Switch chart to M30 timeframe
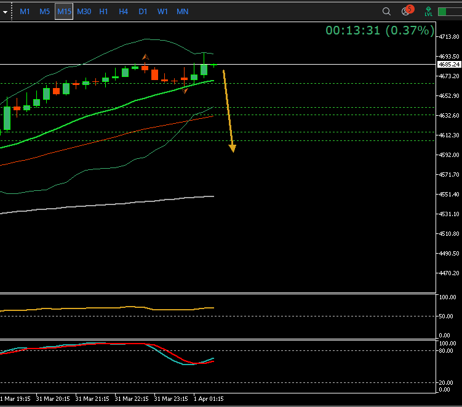 click(84, 12)
